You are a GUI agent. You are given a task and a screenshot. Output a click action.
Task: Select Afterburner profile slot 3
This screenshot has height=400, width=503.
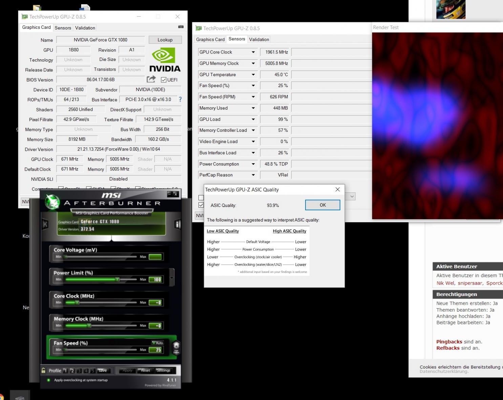[x=79, y=371]
